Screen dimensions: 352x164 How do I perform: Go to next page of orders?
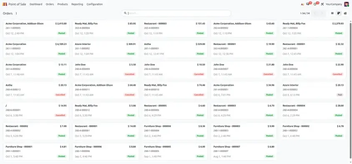322,13
